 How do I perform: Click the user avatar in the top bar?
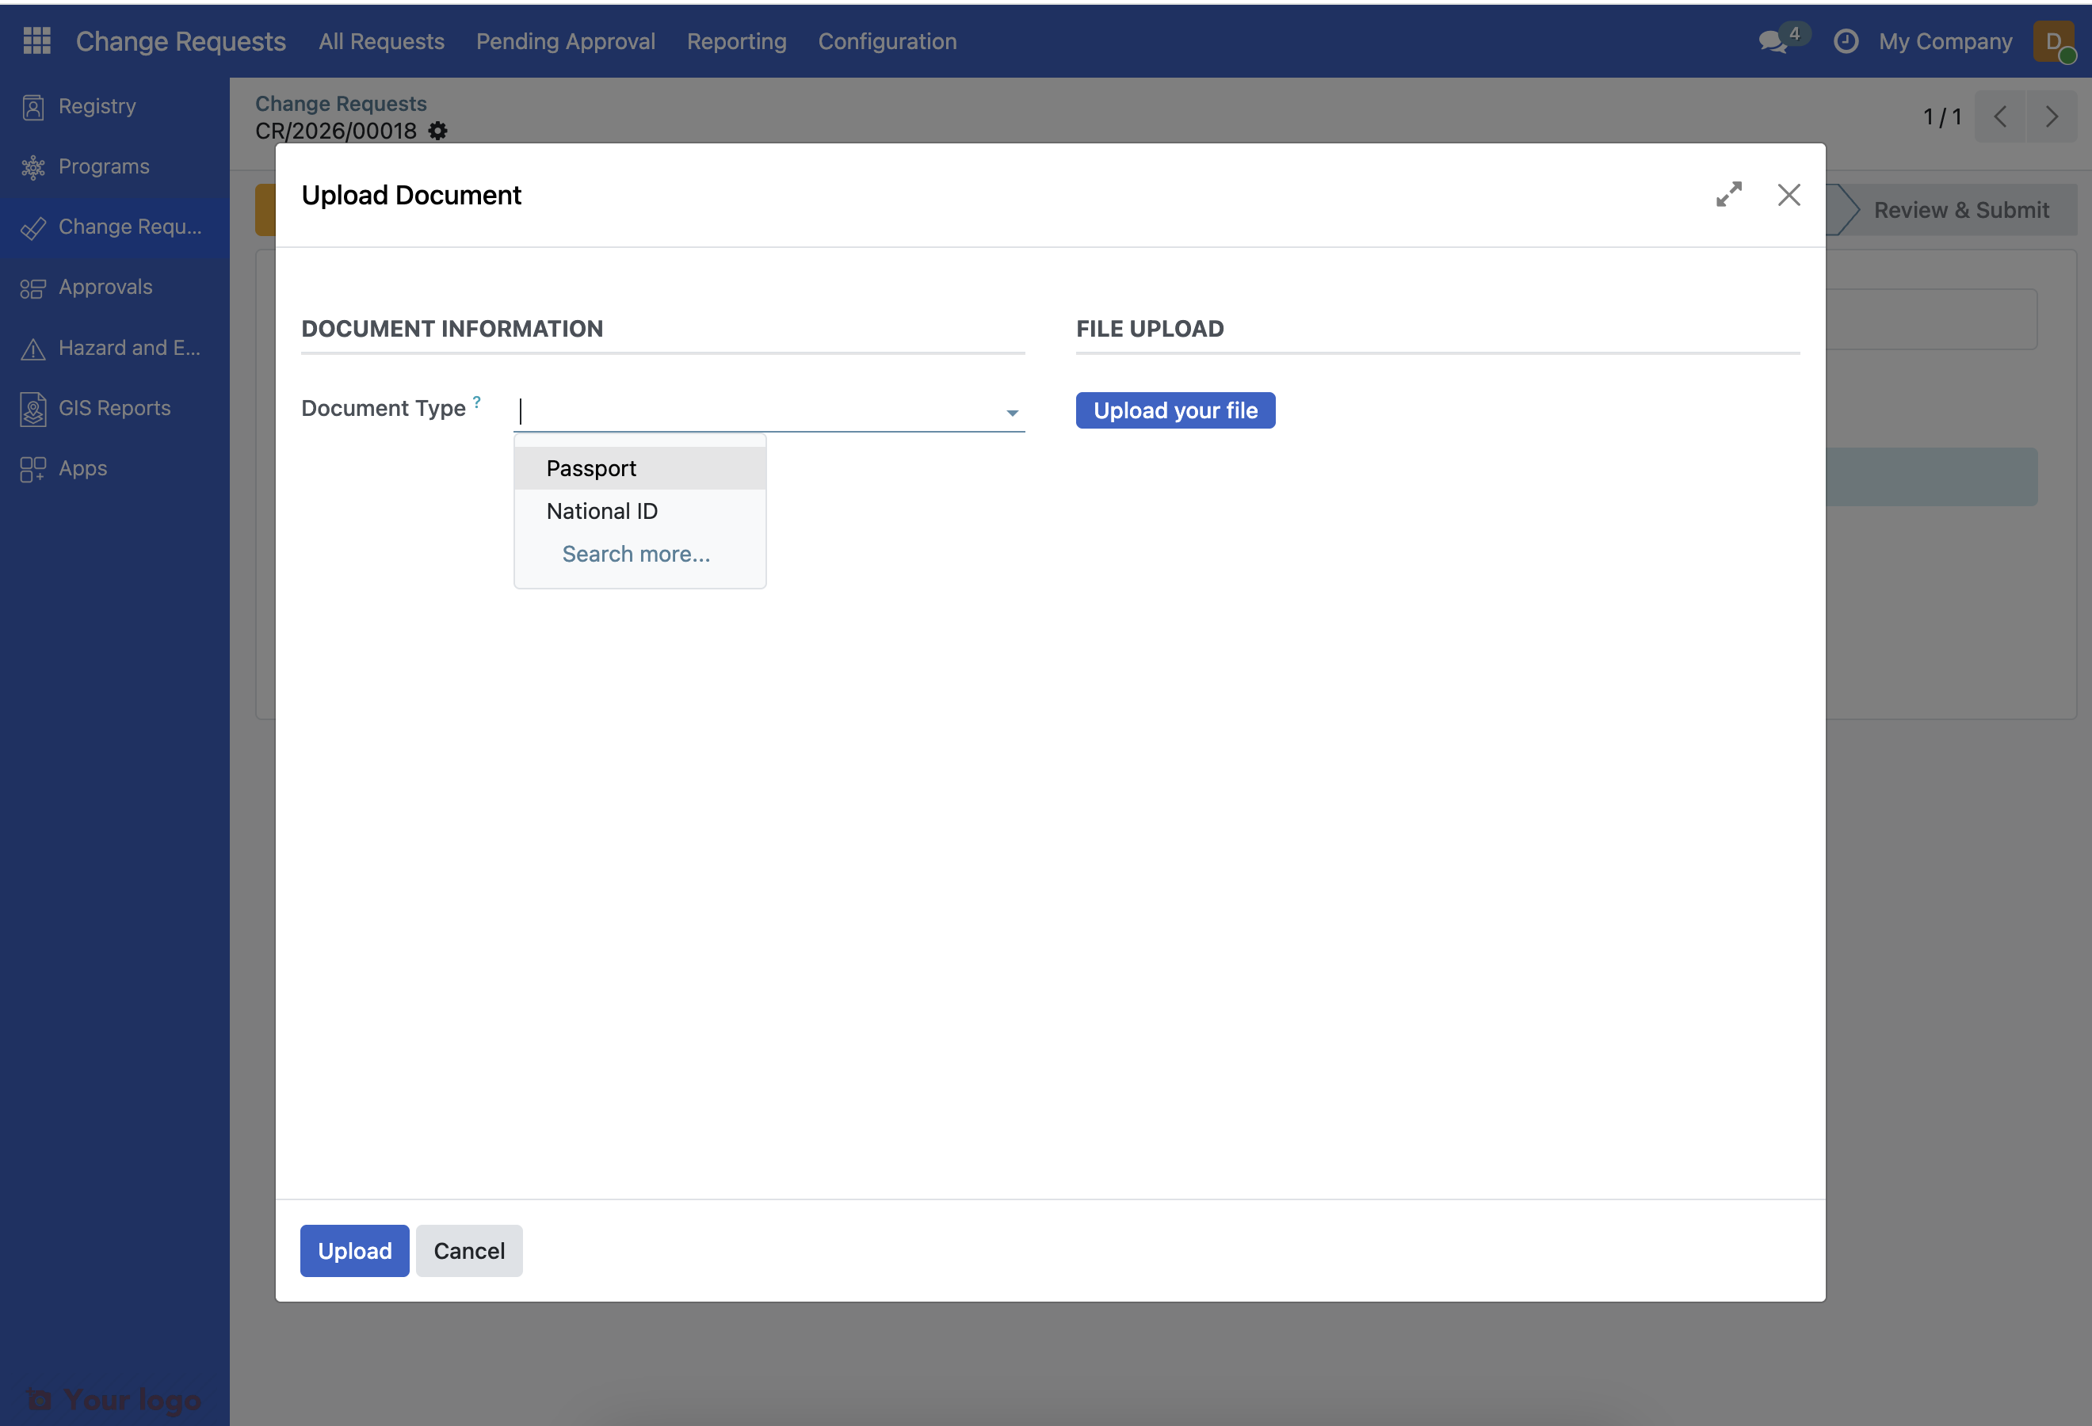tap(2053, 41)
